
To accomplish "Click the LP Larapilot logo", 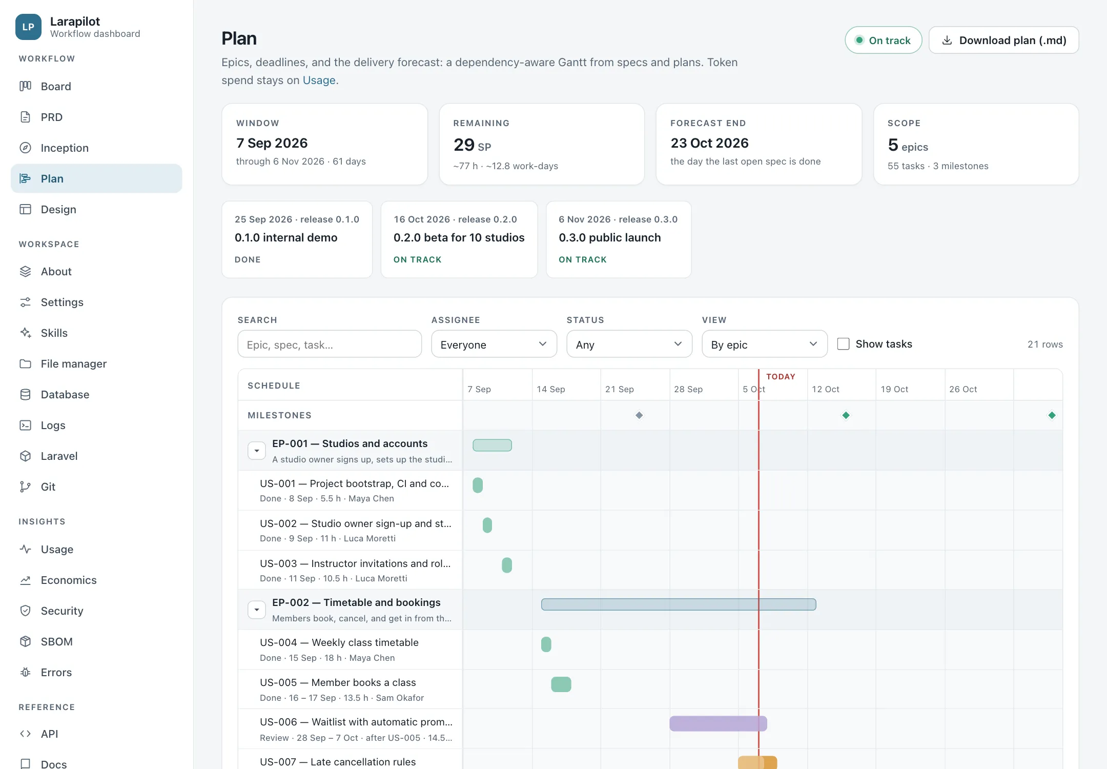I will 28,27.
